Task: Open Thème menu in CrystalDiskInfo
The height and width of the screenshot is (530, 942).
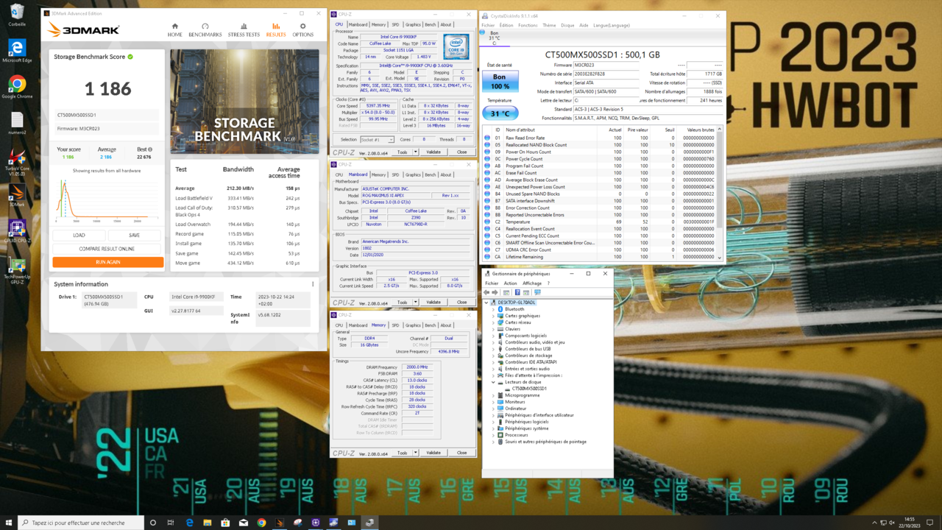Action: click(549, 25)
